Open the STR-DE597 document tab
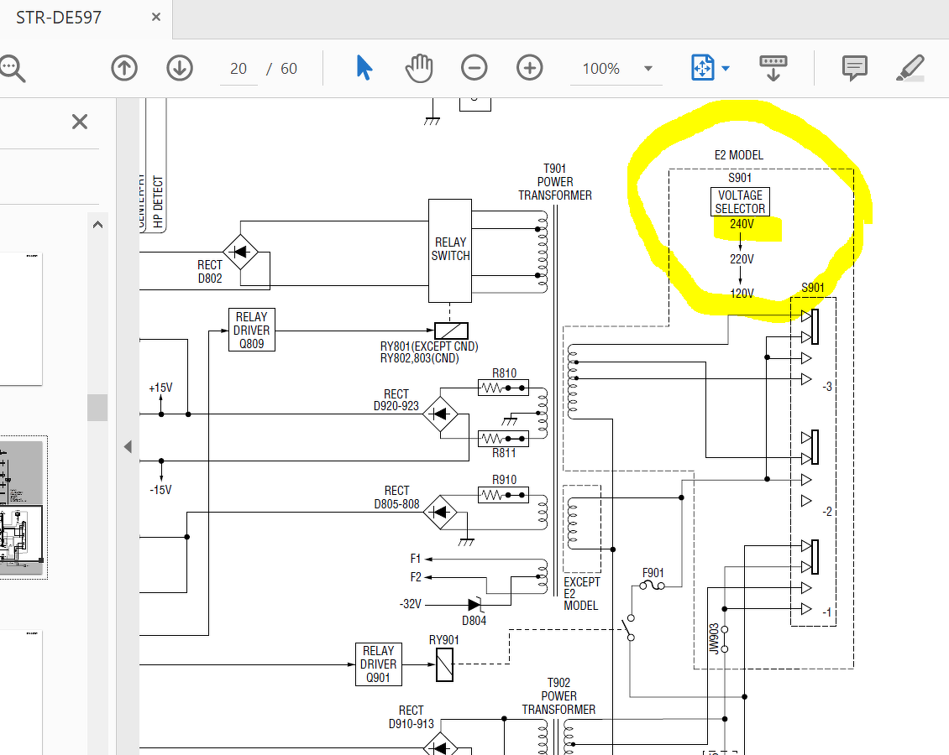Screen dimensions: 949x755 59,18
